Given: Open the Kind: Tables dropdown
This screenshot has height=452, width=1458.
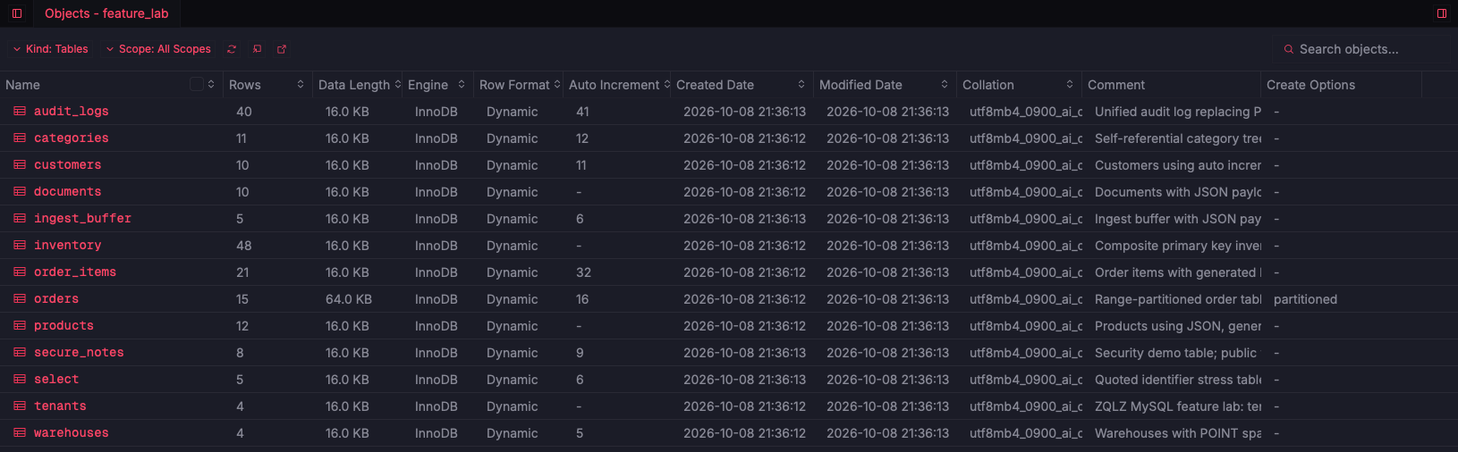Looking at the screenshot, I should pyautogui.click(x=50, y=49).
